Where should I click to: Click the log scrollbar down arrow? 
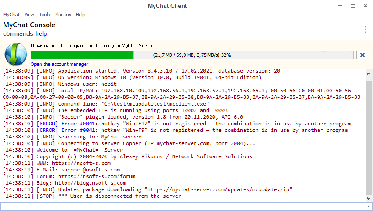[x=369, y=197]
